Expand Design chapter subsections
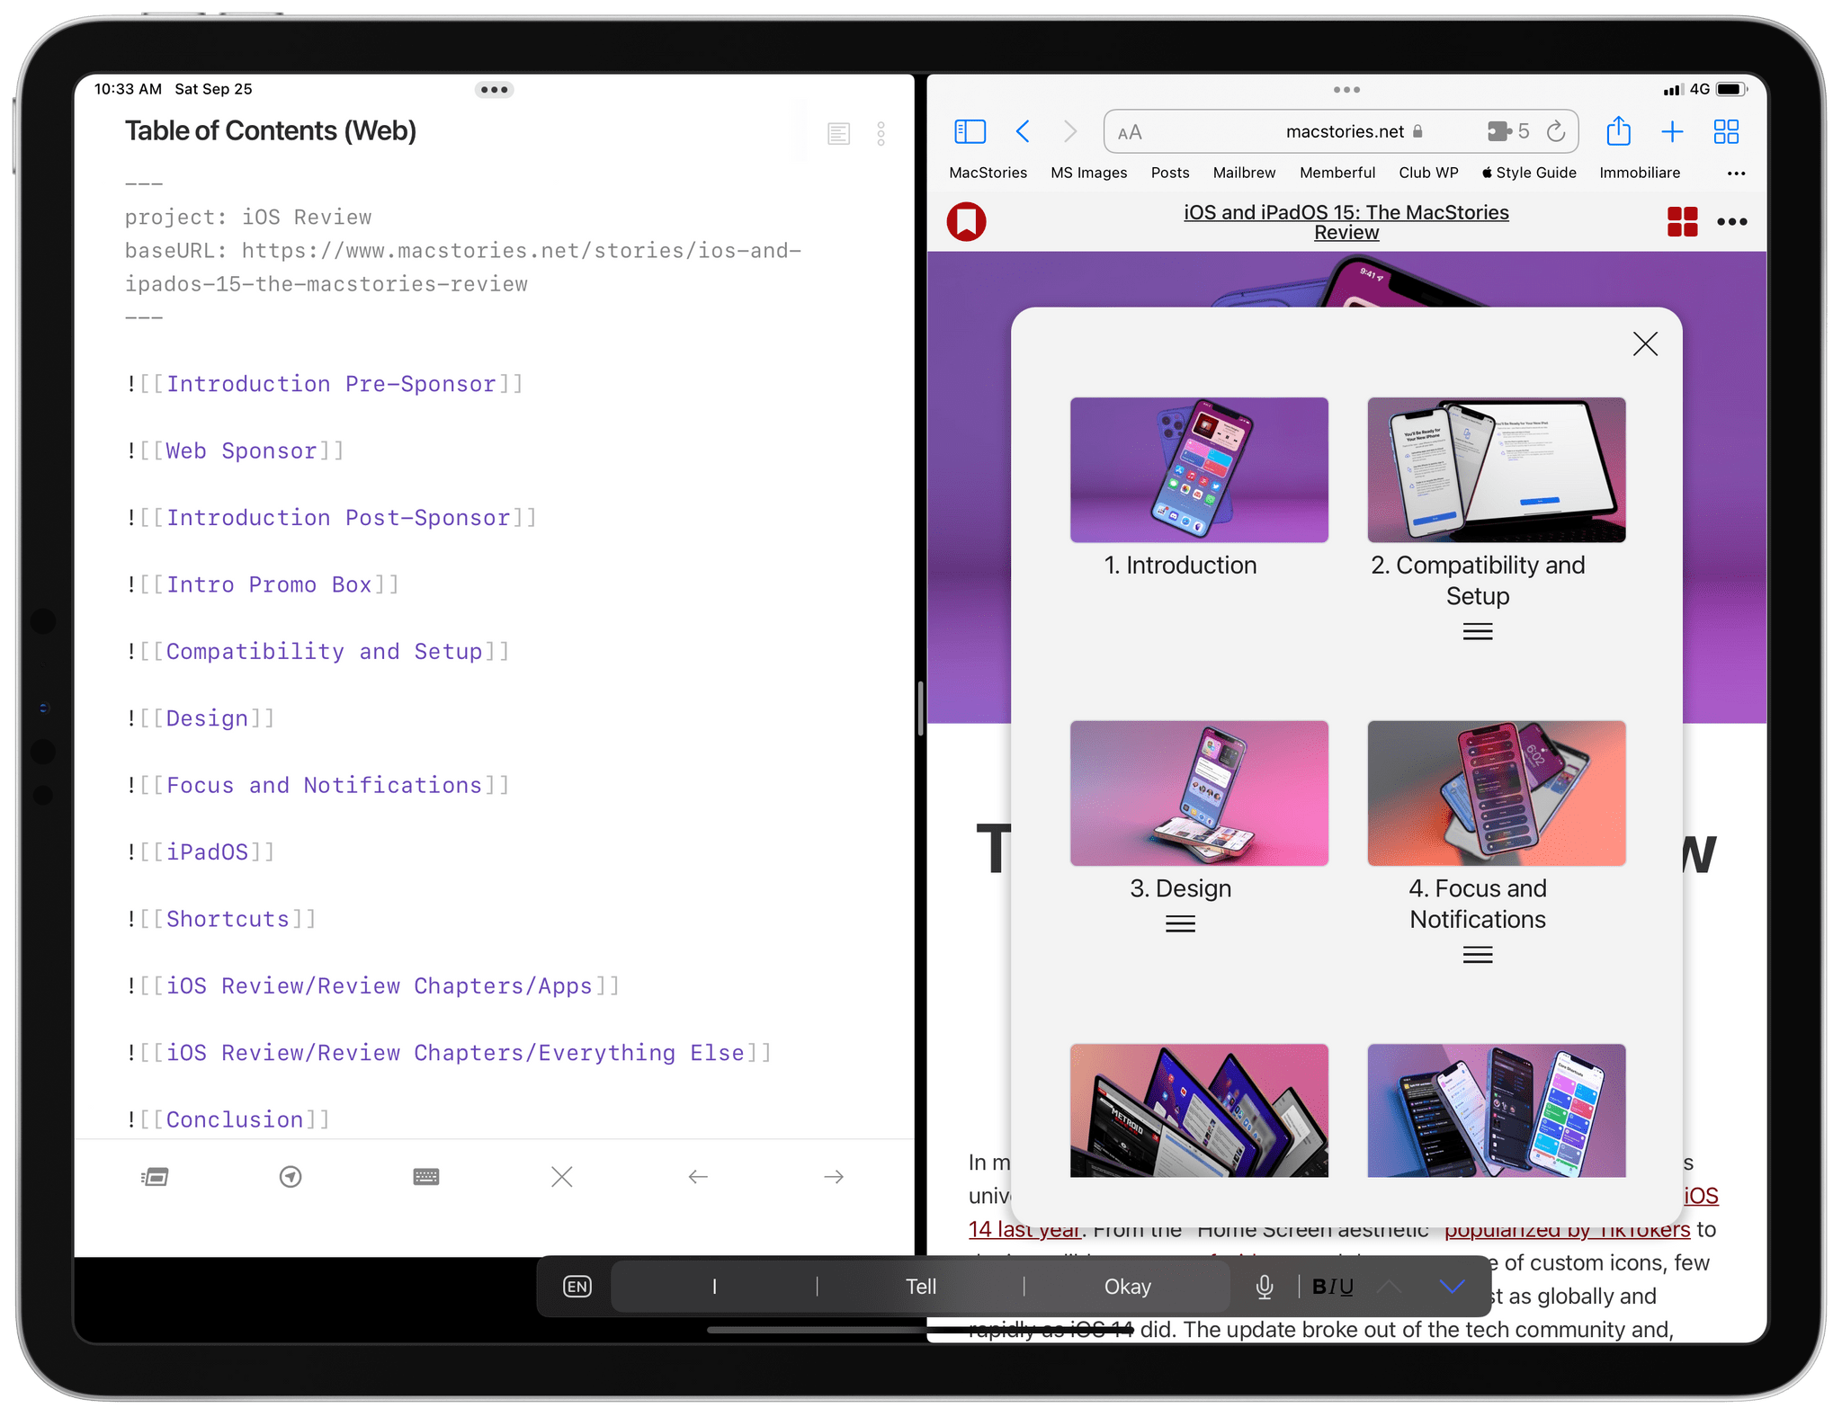1842x1417 pixels. pos(1180,924)
